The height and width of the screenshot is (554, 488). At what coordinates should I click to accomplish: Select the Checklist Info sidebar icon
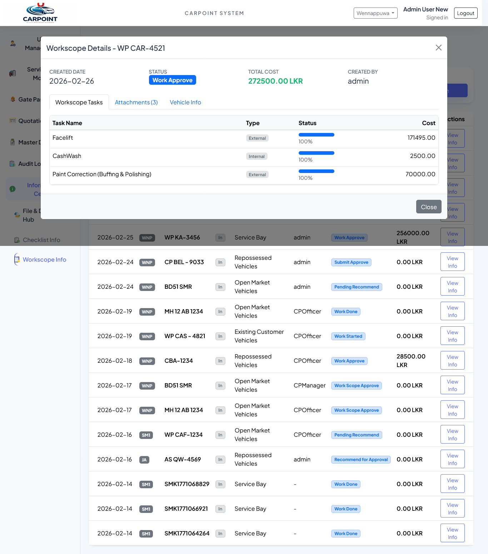17,240
